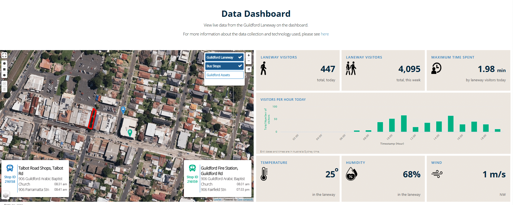Open the Opendatasoft attribution link
Screen dimensions: 513x205
245,200
